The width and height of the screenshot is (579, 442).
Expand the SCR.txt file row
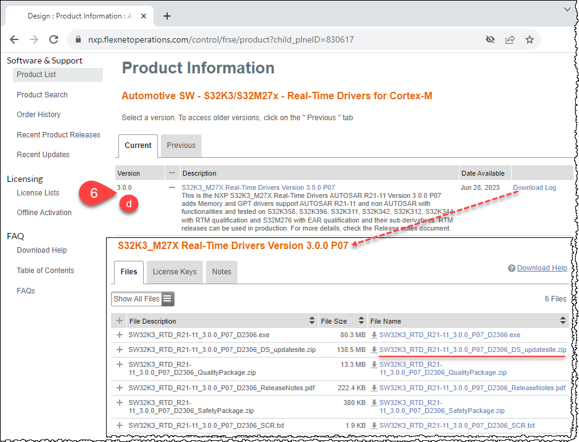tap(119, 425)
